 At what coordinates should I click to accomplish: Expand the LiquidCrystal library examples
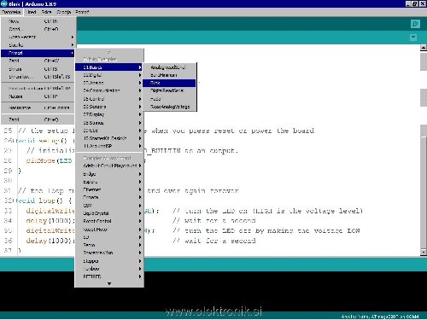coord(109,213)
